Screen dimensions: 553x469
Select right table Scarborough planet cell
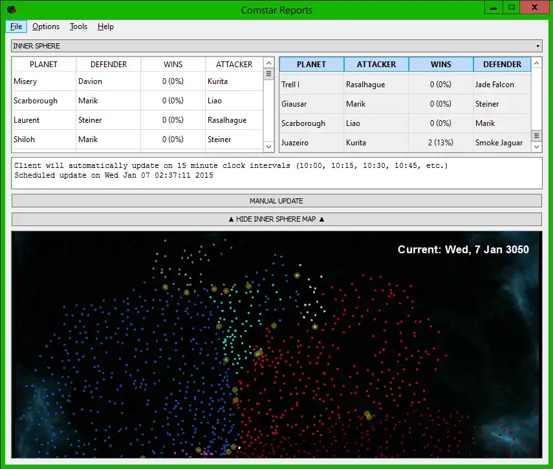311,123
